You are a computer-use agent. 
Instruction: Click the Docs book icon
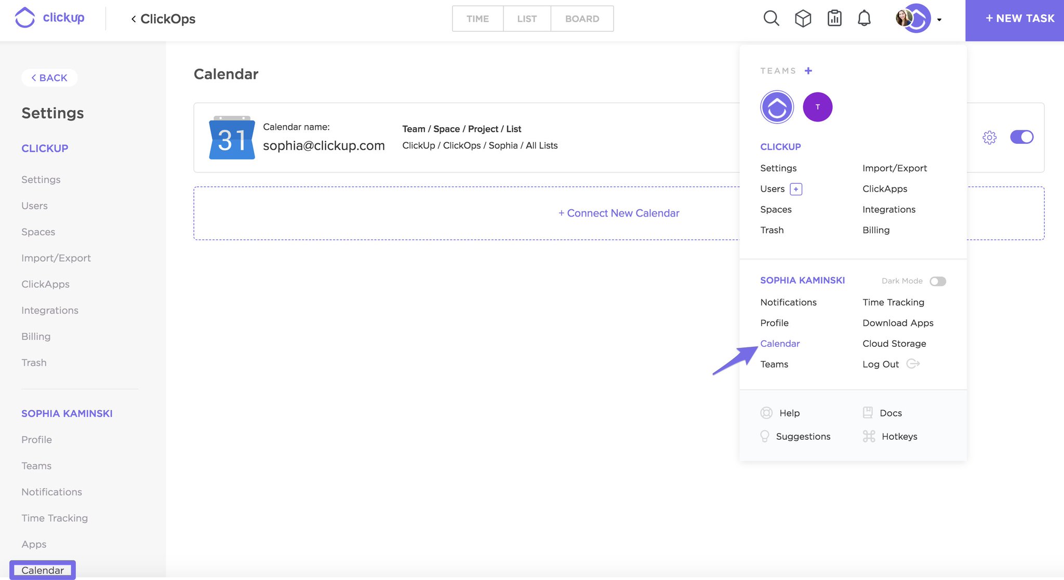pyautogui.click(x=868, y=413)
